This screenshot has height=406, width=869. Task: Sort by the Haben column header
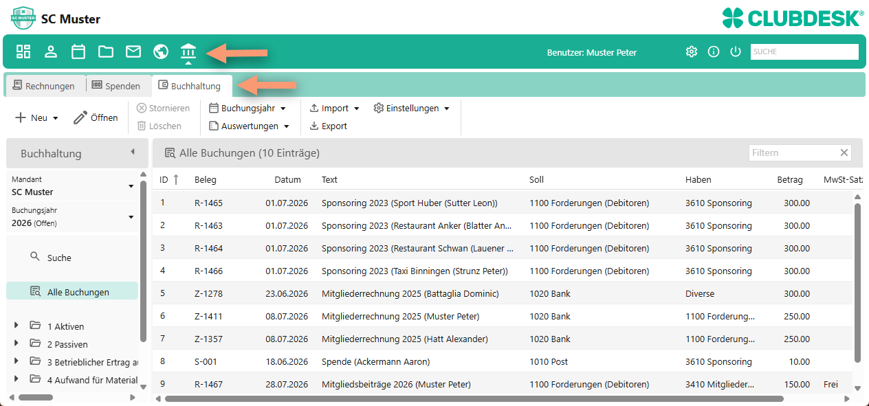tap(698, 179)
